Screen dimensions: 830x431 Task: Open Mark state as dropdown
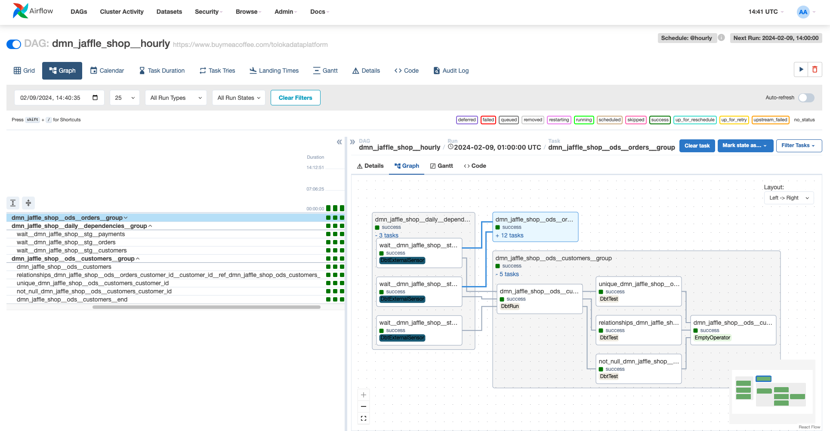[x=745, y=145]
